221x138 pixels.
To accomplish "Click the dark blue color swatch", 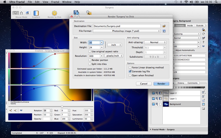I will pyautogui.click(x=20, y=117).
